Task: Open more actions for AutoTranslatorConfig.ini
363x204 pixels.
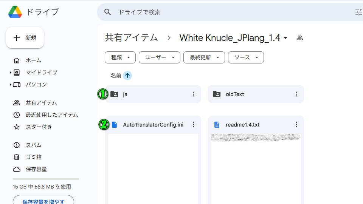Action: click(x=194, y=125)
